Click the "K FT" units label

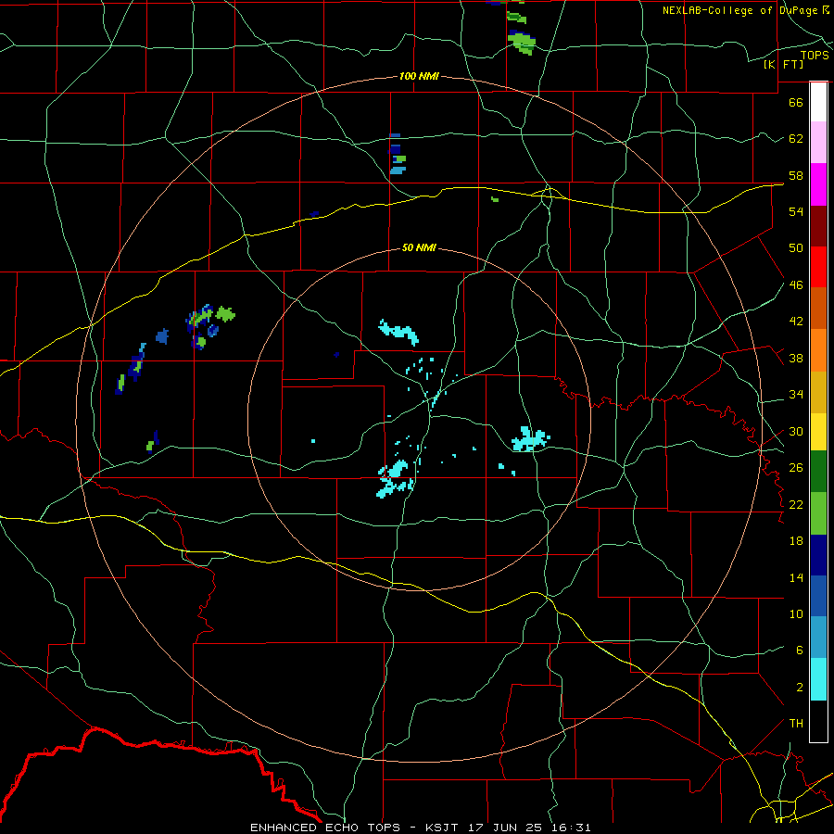pyautogui.click(x=784, y=64)
